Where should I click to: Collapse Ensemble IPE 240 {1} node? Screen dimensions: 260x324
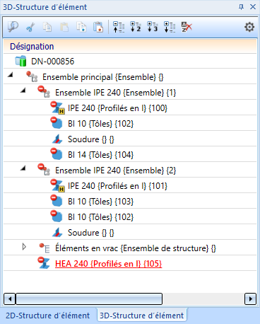(23, 91)
